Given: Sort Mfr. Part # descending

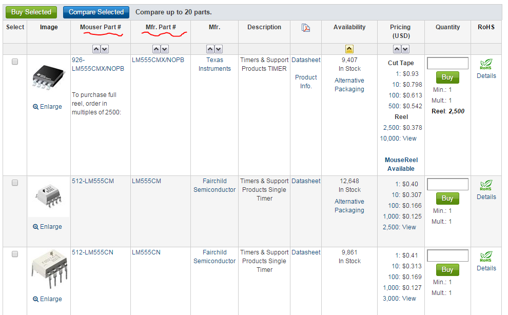Looking at the screenshot, I should point(165,49).
